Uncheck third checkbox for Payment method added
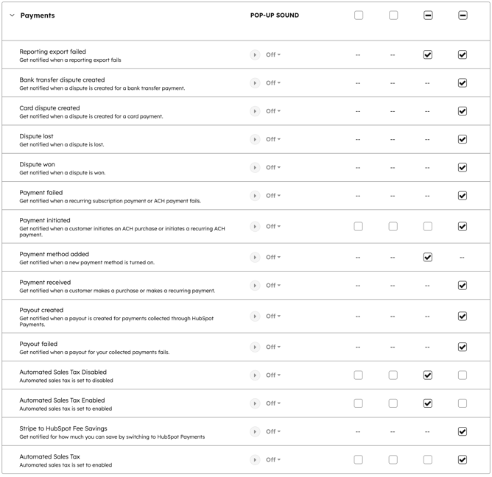The image size is (492, 477). point(428,258)
